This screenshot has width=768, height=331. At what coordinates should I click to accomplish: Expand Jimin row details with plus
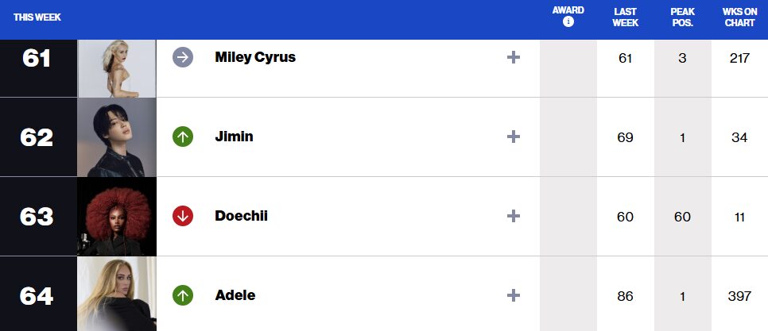(x=514, y=137)
